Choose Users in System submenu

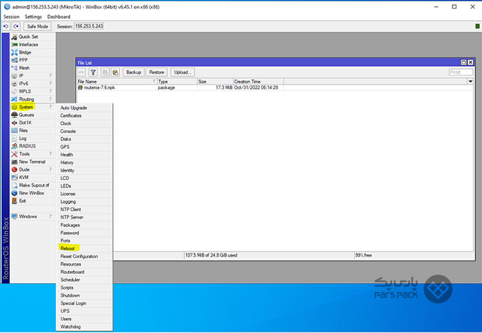click(x=84, y=319)
